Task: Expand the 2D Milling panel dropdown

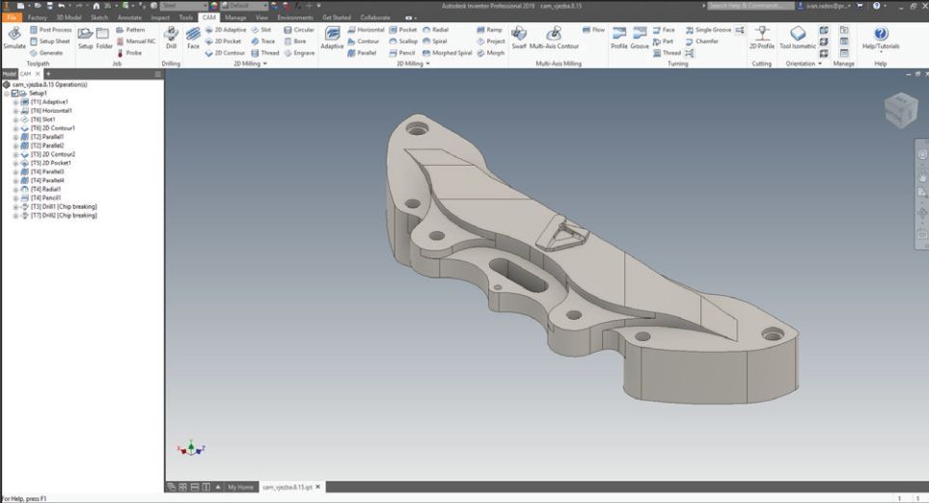Action: click(x=264, y=64)
